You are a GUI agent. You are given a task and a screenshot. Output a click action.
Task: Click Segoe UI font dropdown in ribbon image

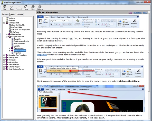57,21
